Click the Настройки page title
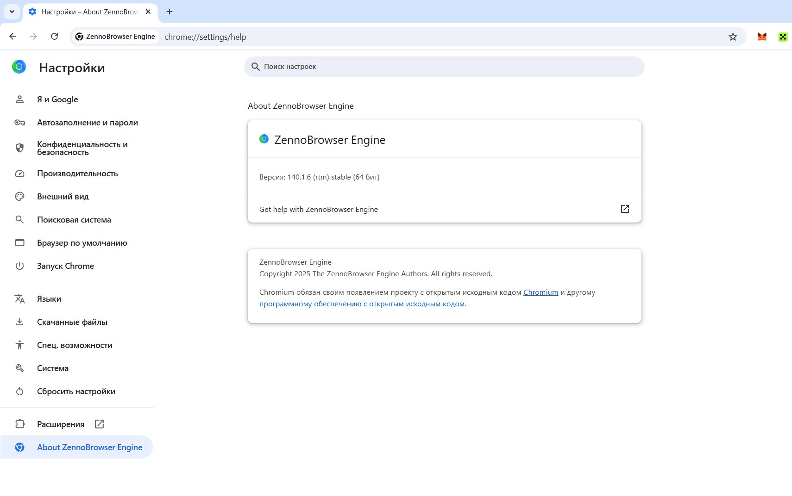The width and height of the screenshot is (792, 496). pos(72,68)
